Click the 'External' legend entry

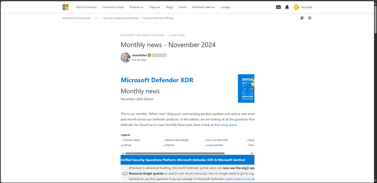(169, 145)
